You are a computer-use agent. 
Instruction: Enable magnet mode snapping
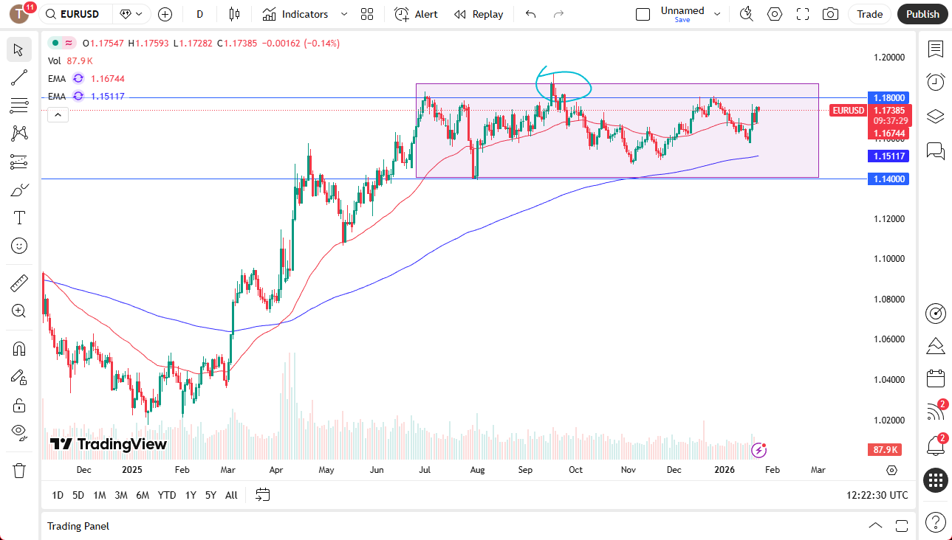coord(19,347)
